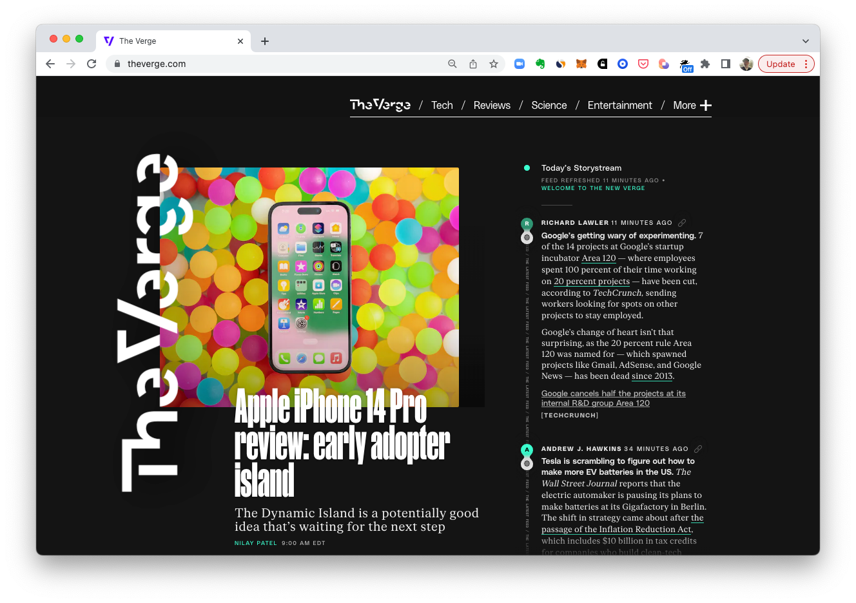Click Richard Lawler's R avatar

[527, 224]
